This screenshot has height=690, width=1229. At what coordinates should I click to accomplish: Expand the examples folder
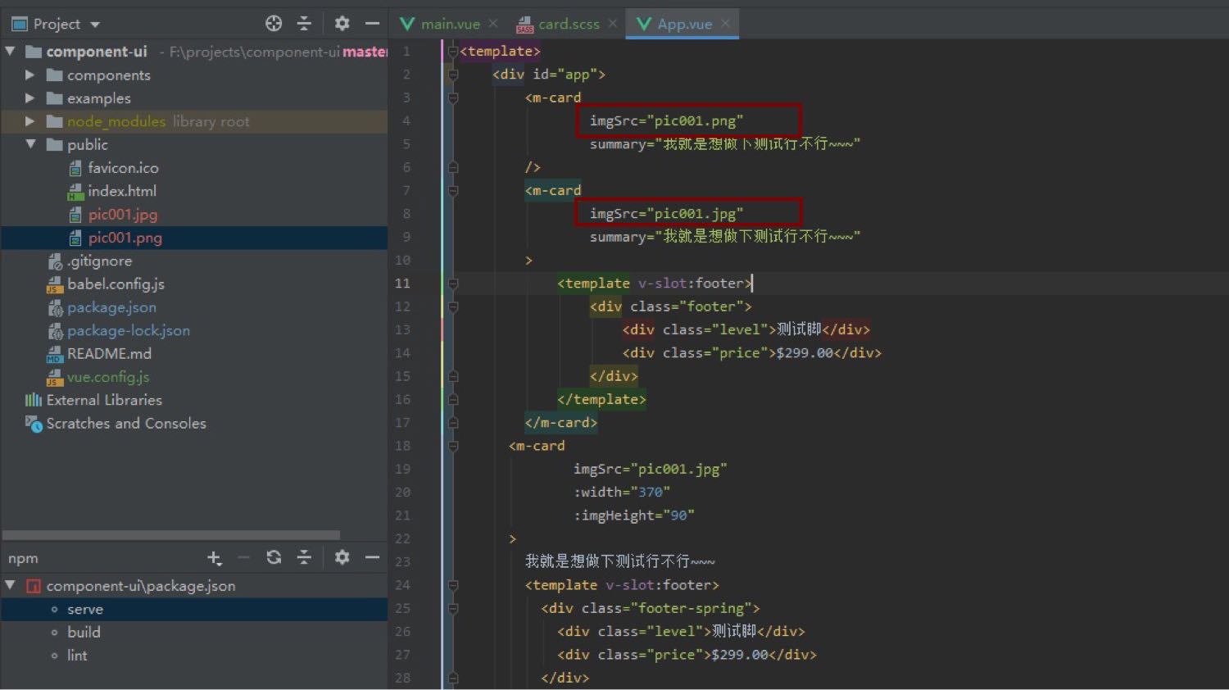coord(30,98)
